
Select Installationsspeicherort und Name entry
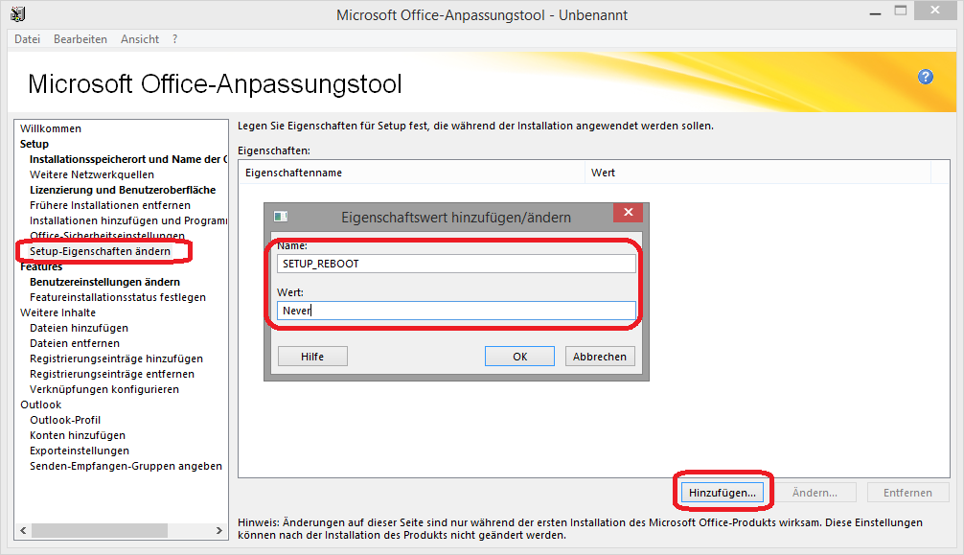tap(127, 159)
